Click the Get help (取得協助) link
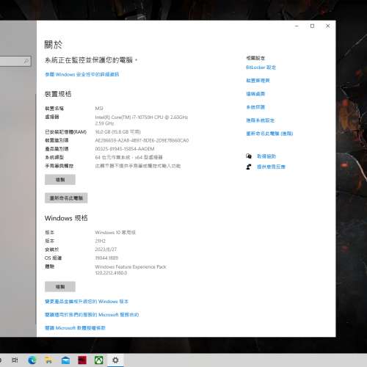The image size is (367, 367). pos(266,156)
